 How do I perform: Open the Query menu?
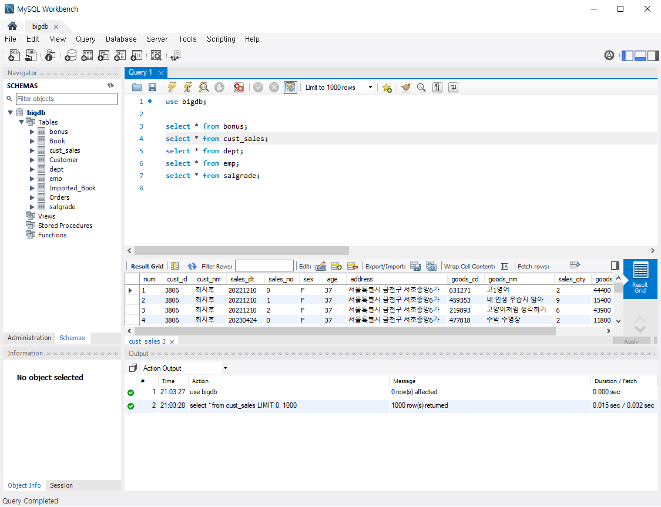[86, 39]
